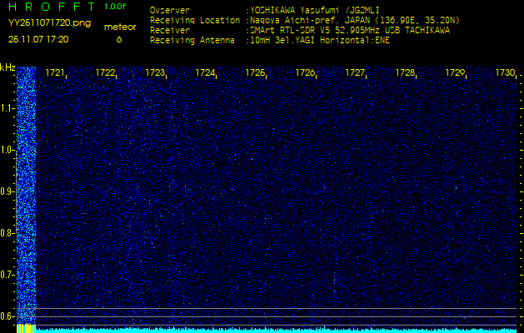524x333 pixels.
Task: Click the 0.8 kHz axis label
Action: pyautogui.click(x=7, y=233)
